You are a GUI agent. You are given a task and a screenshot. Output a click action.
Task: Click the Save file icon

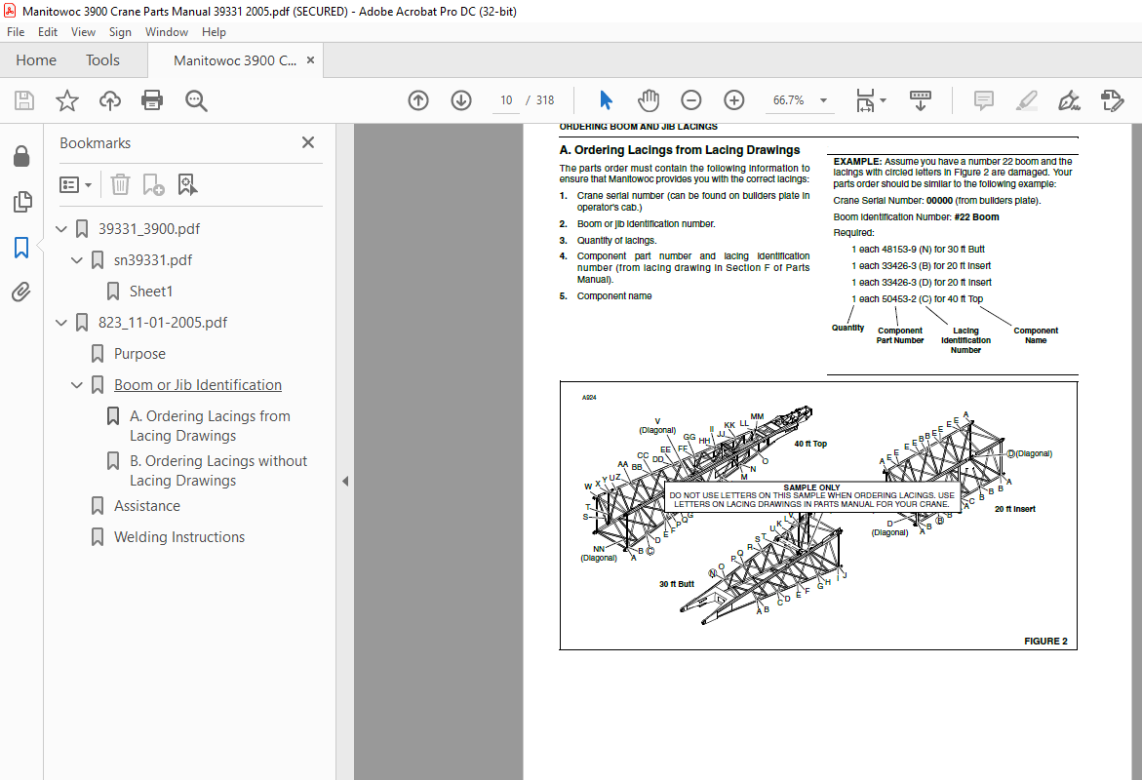coord(24,100)
